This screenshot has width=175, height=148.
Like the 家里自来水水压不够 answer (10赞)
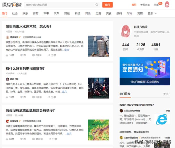[10, 55]
